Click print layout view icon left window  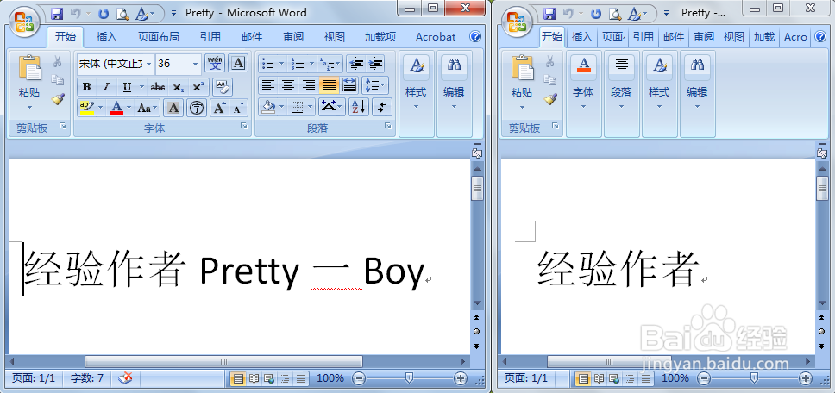coord(239,378)
